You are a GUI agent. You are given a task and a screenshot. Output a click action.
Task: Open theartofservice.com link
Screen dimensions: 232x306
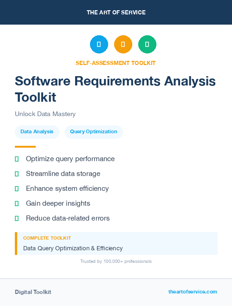[x=193, y=292]
